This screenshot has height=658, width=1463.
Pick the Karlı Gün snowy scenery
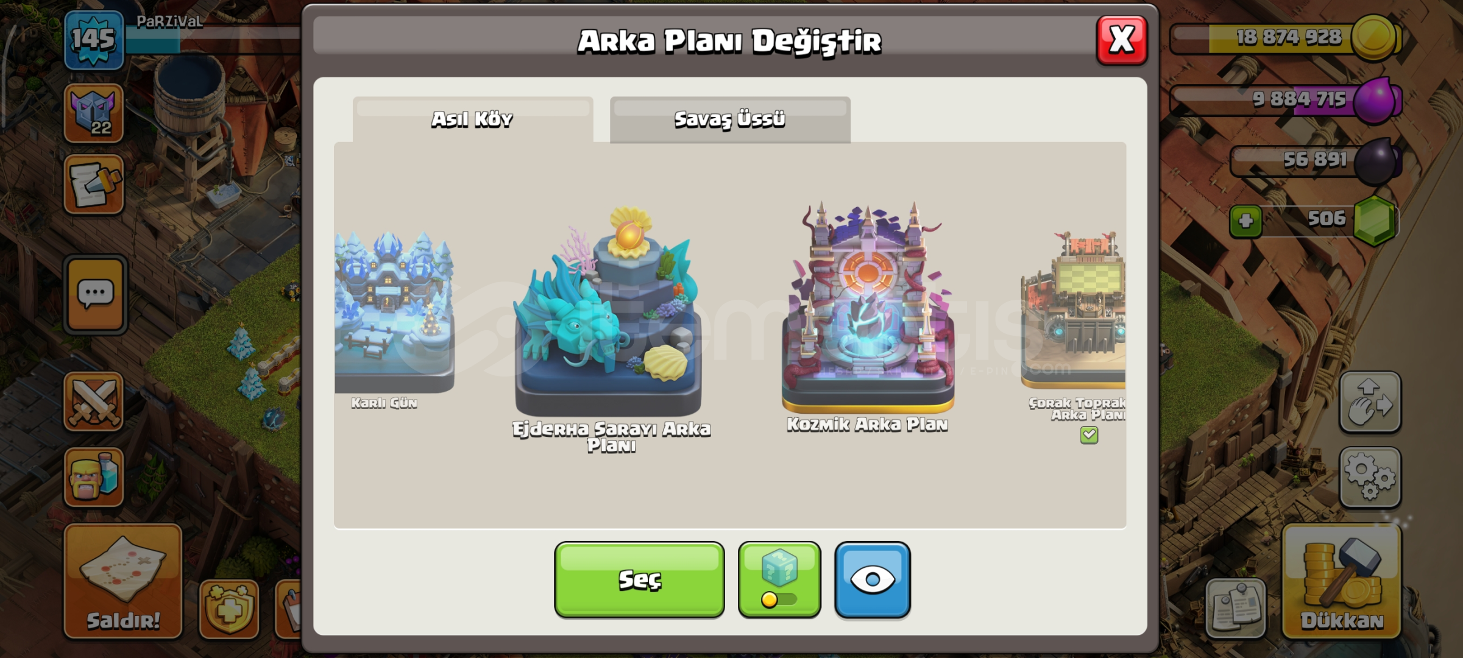(x=394, y=320)
